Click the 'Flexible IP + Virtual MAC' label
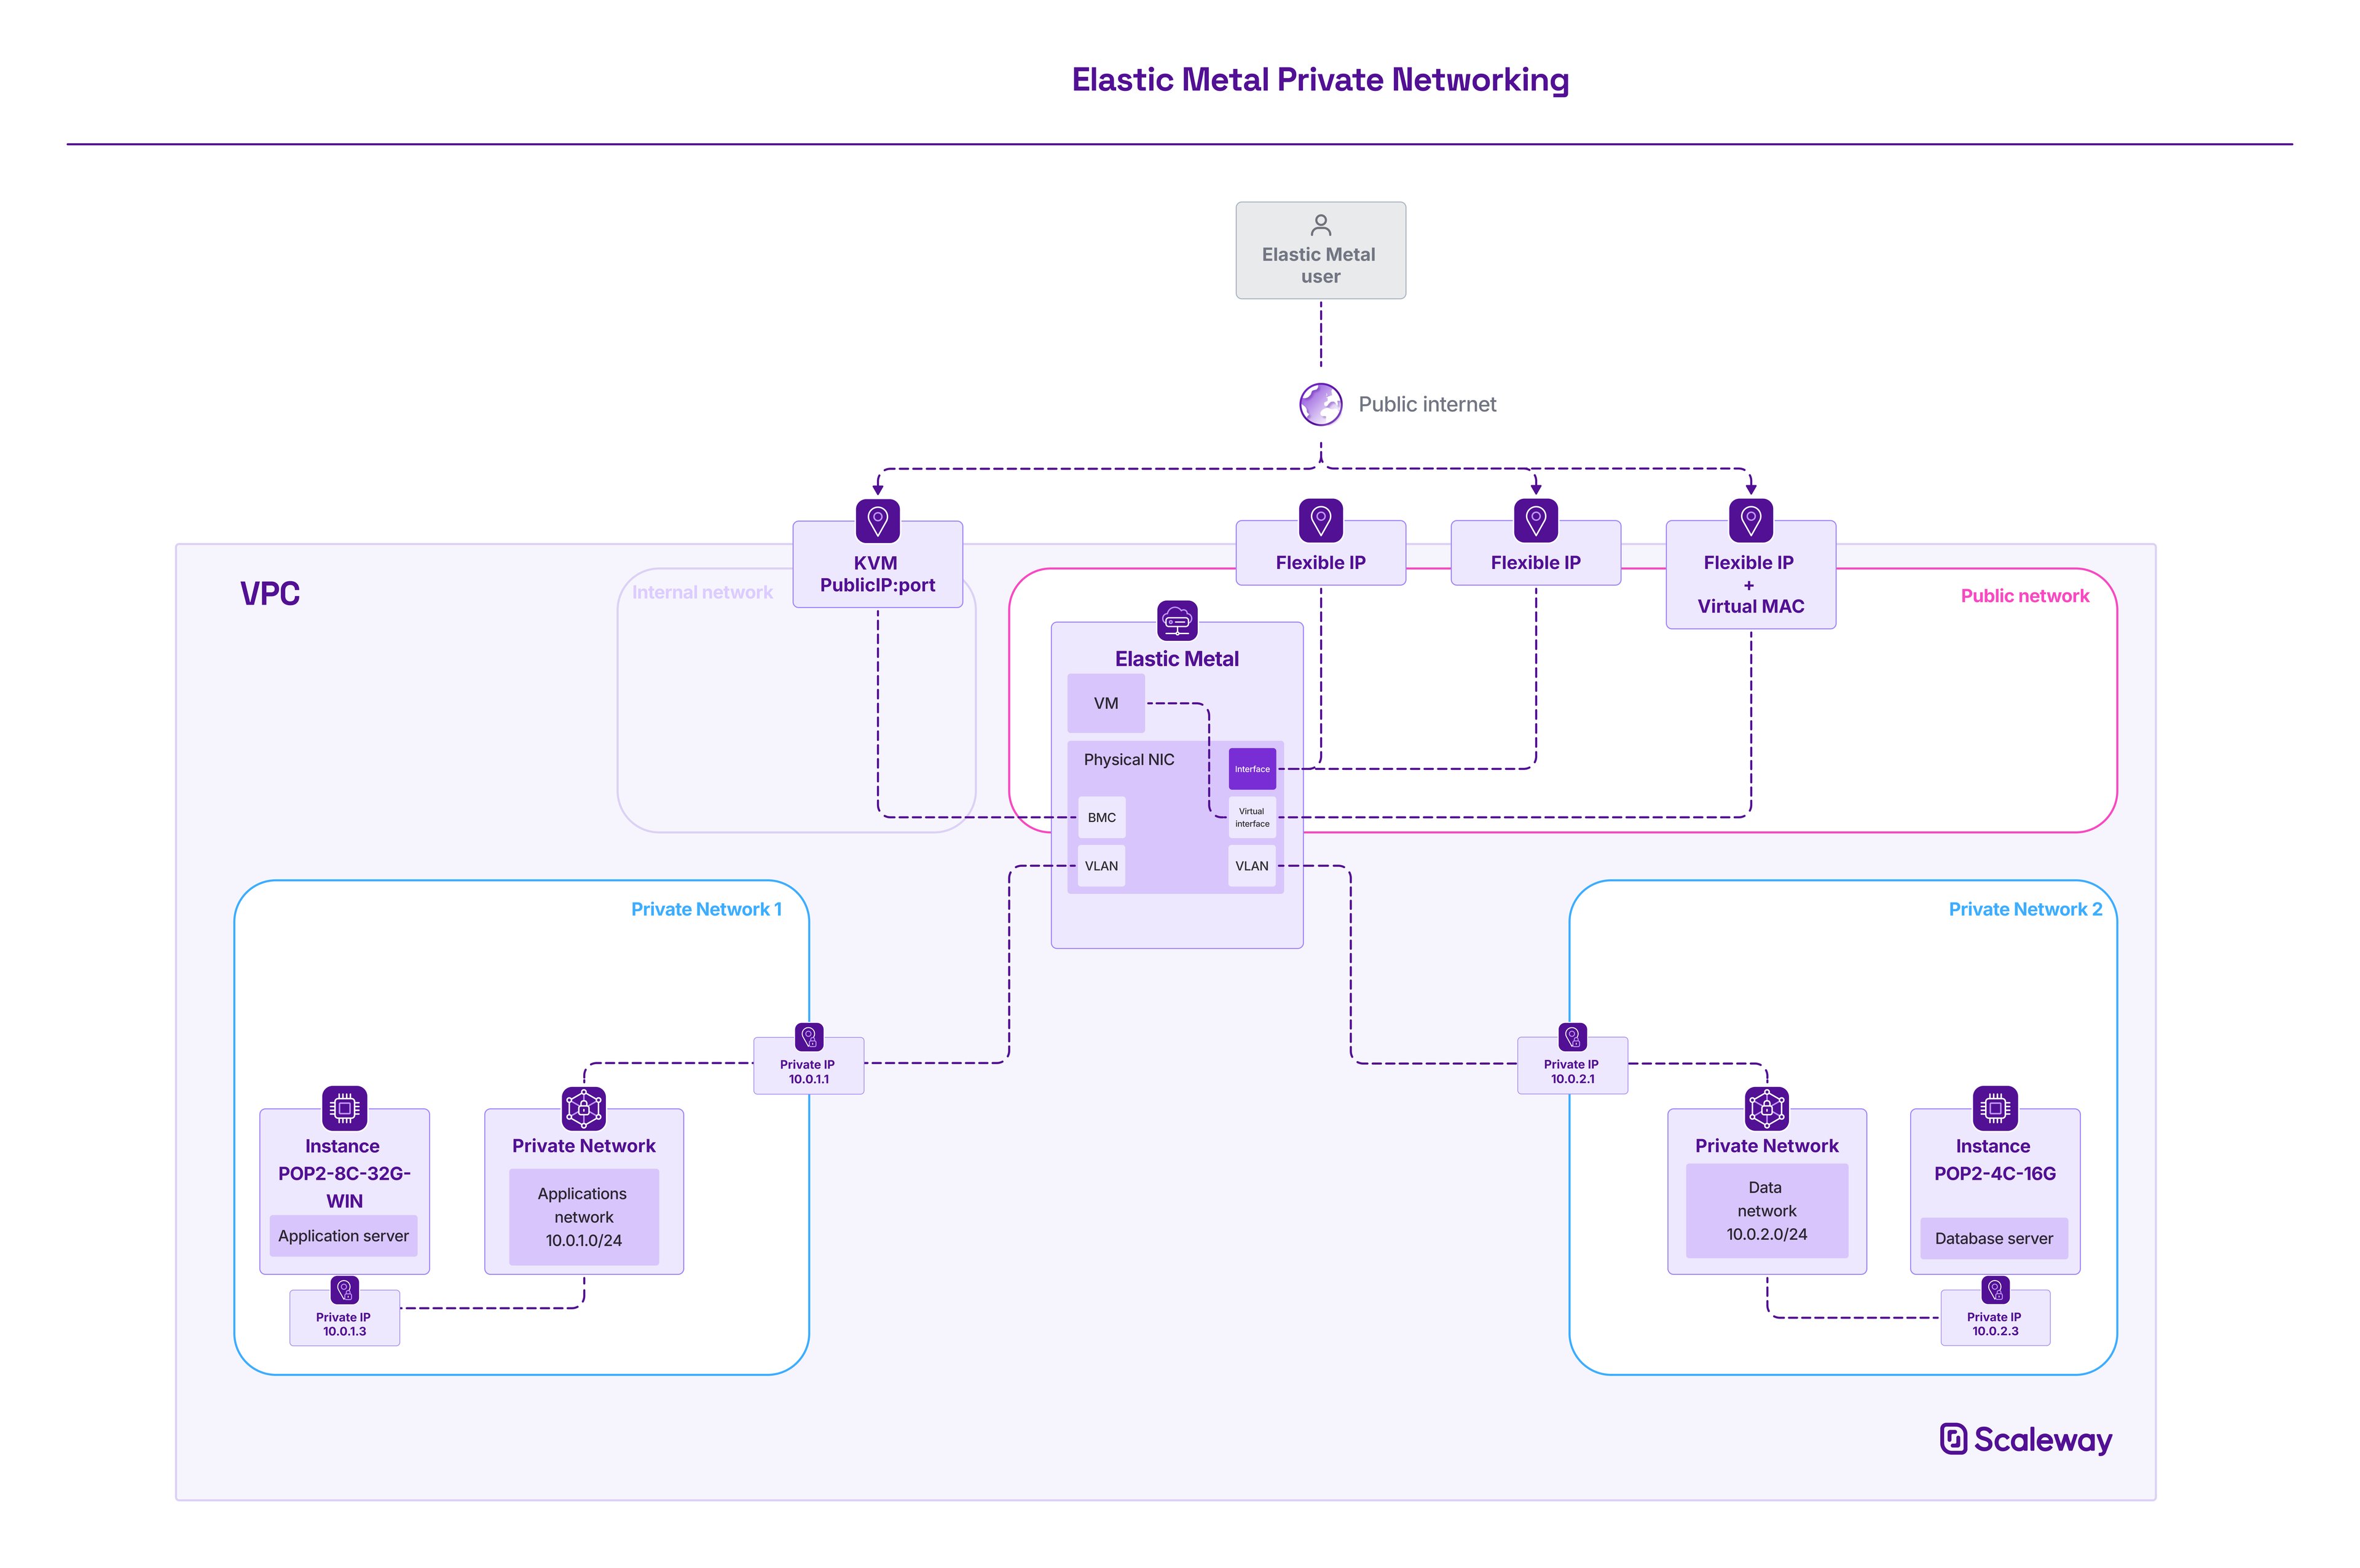Viewport: 2360px width, 1568px height. [x=1750, y=584]
